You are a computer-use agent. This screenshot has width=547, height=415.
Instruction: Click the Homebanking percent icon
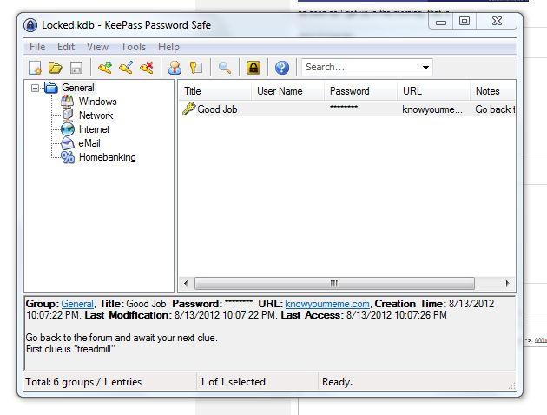(68, 157)
